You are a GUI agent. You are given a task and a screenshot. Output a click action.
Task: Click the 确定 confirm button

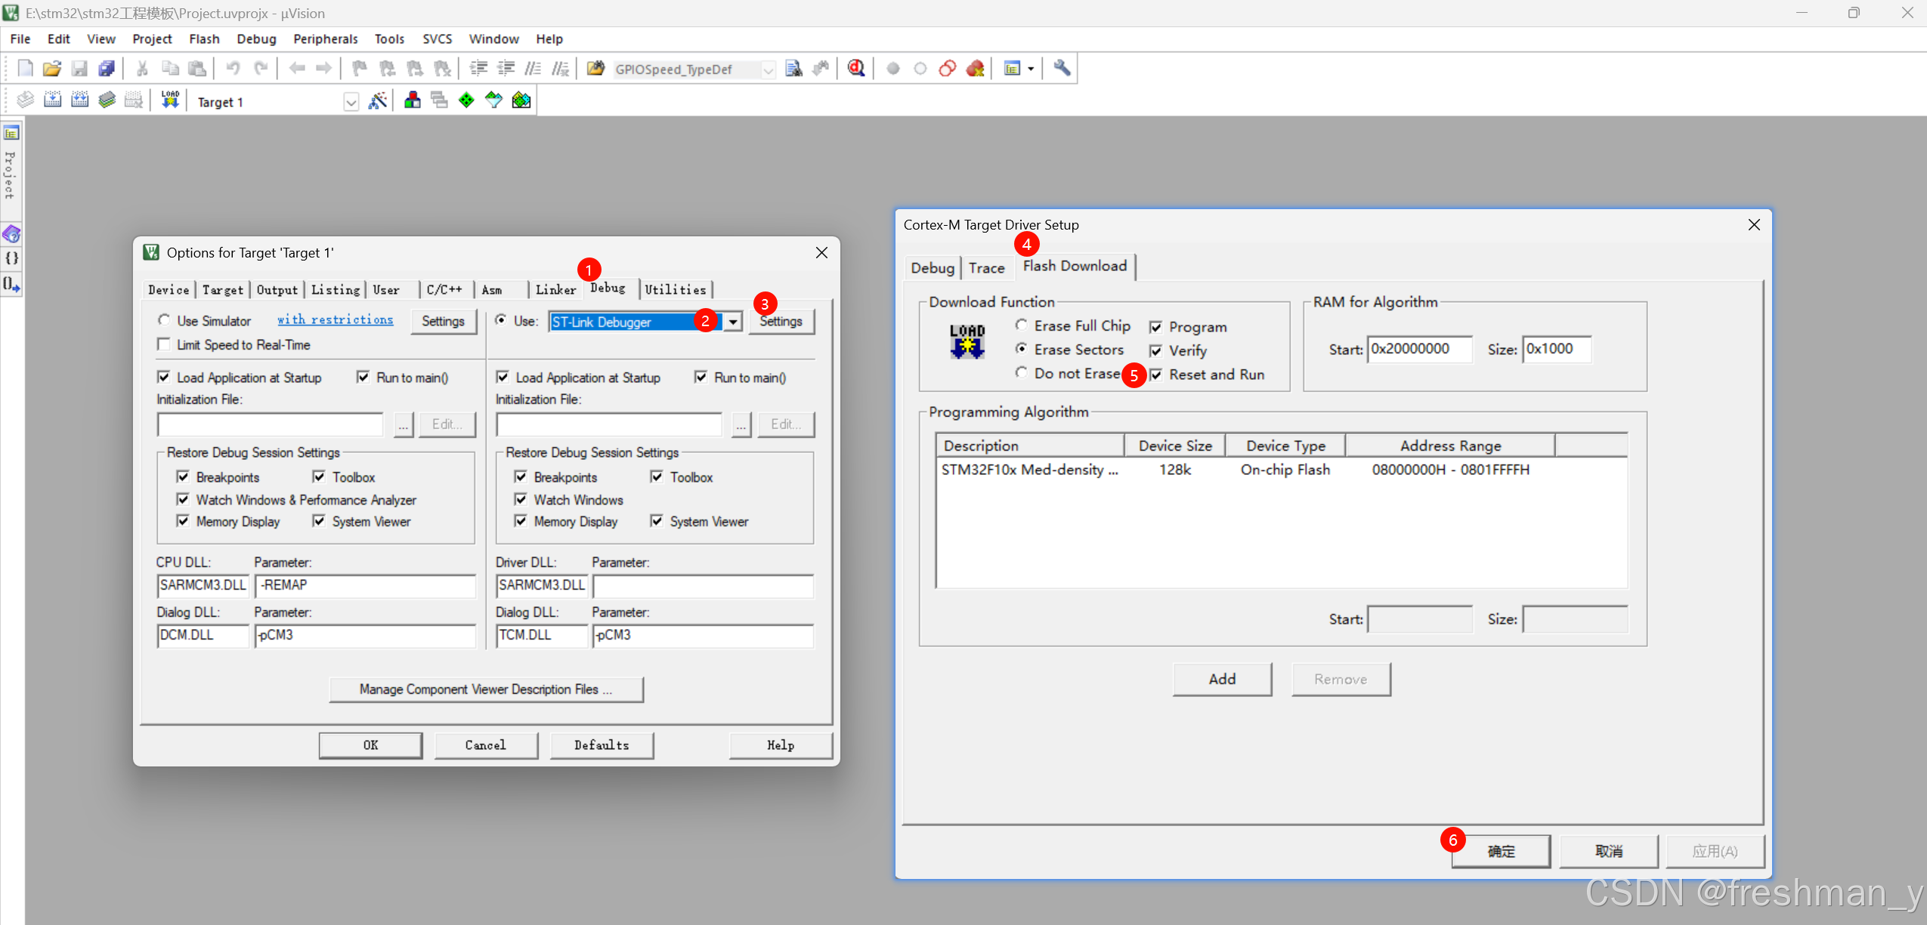tap(1500, 851)
